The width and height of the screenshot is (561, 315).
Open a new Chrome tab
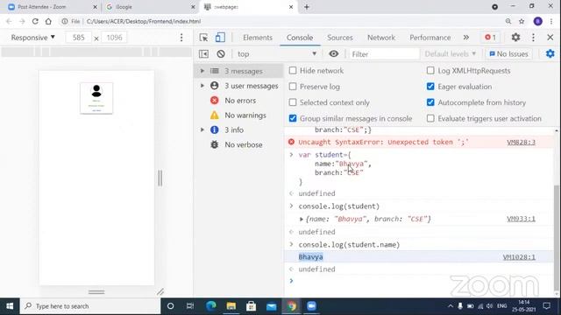click(x=307, y=7)
